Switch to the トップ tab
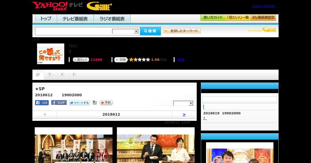The height and width of the screenshot is (163, 311). [46, 19]
